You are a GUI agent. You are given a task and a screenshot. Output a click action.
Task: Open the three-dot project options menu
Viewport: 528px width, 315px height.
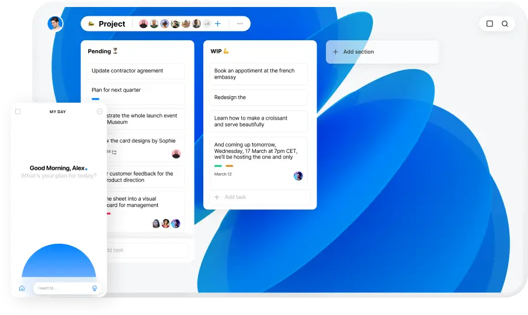coord(239,24)
